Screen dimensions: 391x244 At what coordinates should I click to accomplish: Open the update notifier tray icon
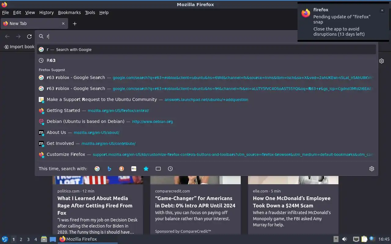[x=372, y=239]
